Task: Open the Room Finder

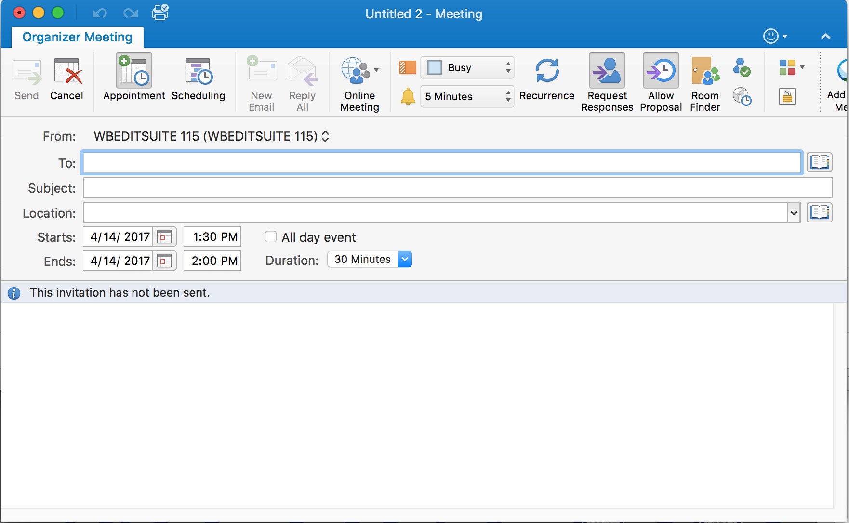Action: click(x=705, y=72)
